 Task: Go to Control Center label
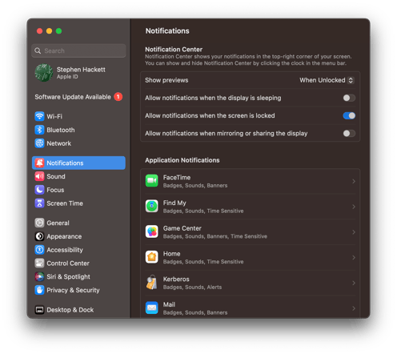68,263
